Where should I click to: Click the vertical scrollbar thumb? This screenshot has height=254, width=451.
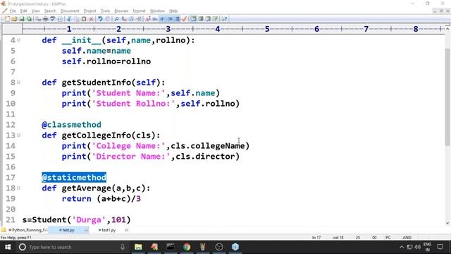click(x=447, y=97)
